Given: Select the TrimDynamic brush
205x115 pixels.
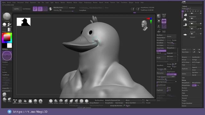Looking at the screenshot, I should click(51, 101).
